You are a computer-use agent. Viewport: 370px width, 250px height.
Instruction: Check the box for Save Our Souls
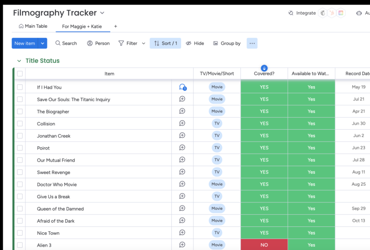coord(20,99)
